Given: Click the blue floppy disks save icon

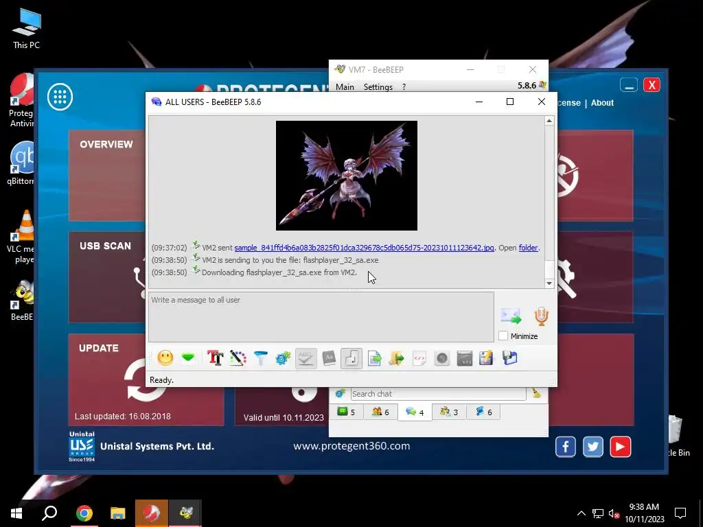Looking at the screenshot, I should (510, 358).
